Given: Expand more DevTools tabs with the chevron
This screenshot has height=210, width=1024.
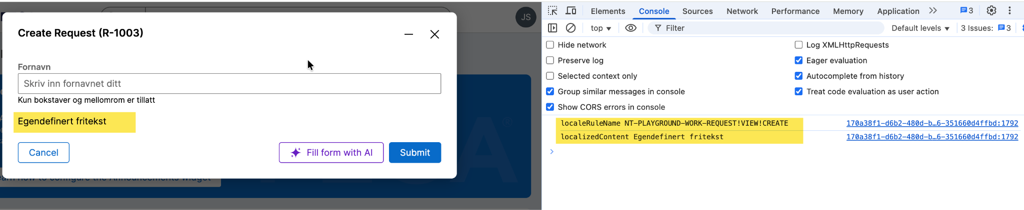Looking at the screenshot, I should pos(933,10).
